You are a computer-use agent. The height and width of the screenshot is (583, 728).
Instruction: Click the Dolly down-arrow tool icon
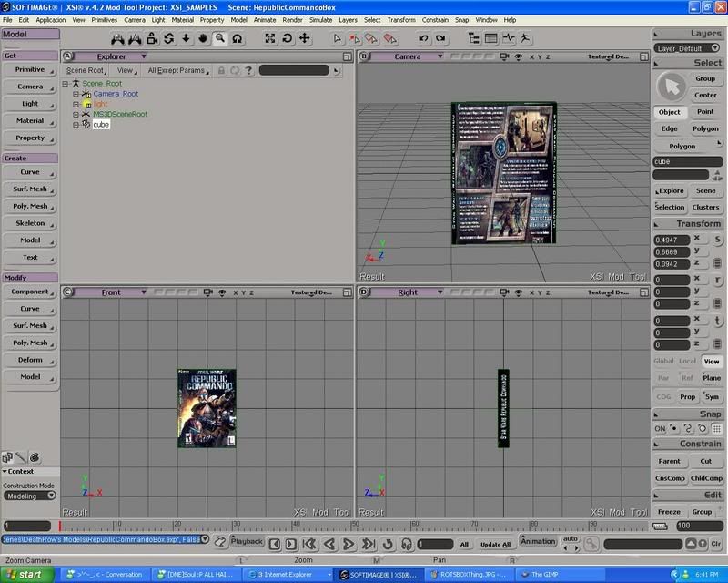tap(186, 38)
